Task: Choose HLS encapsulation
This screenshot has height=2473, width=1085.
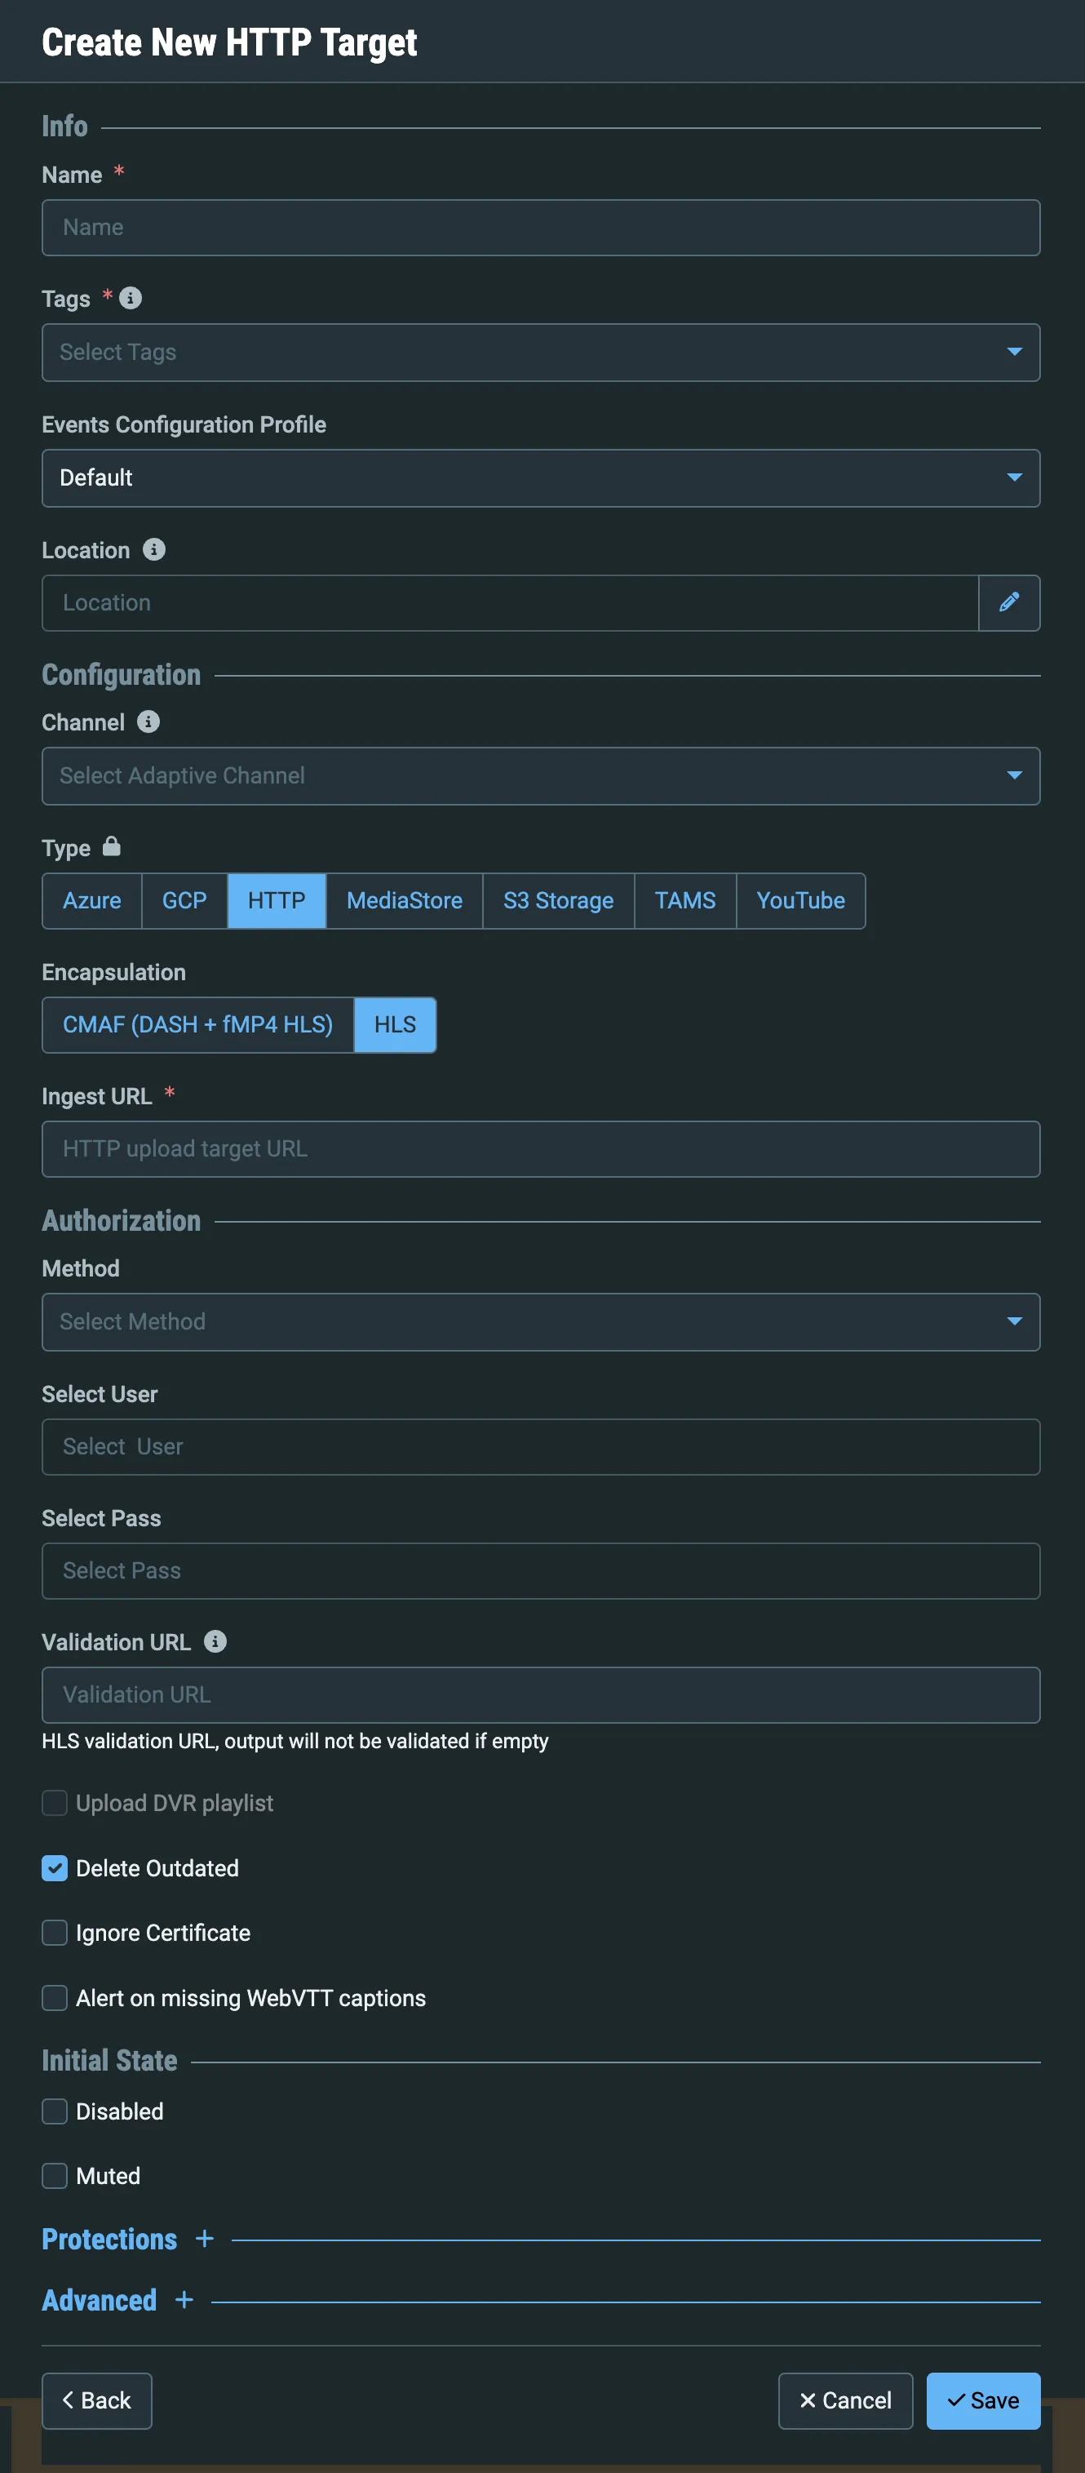Action: [x=395, y=1025]
